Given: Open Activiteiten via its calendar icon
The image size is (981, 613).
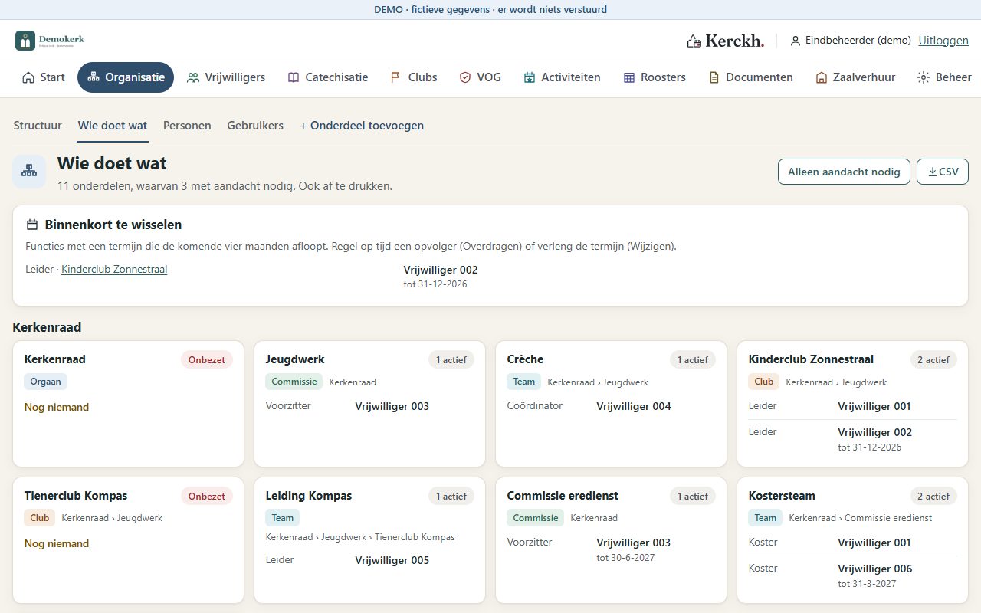Looking at the screenshot, I should [x=530, y=77].
